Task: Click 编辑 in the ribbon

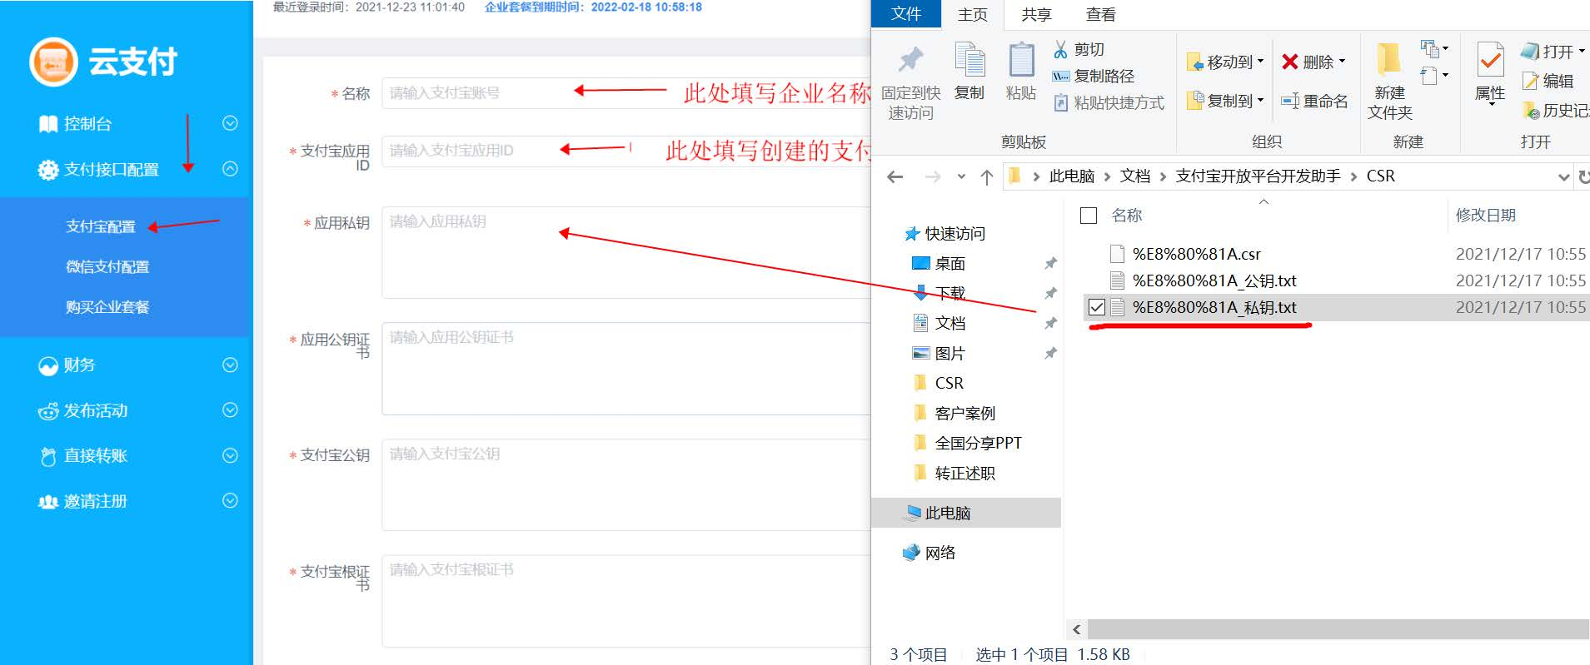Action: (x=1548, y=81)
